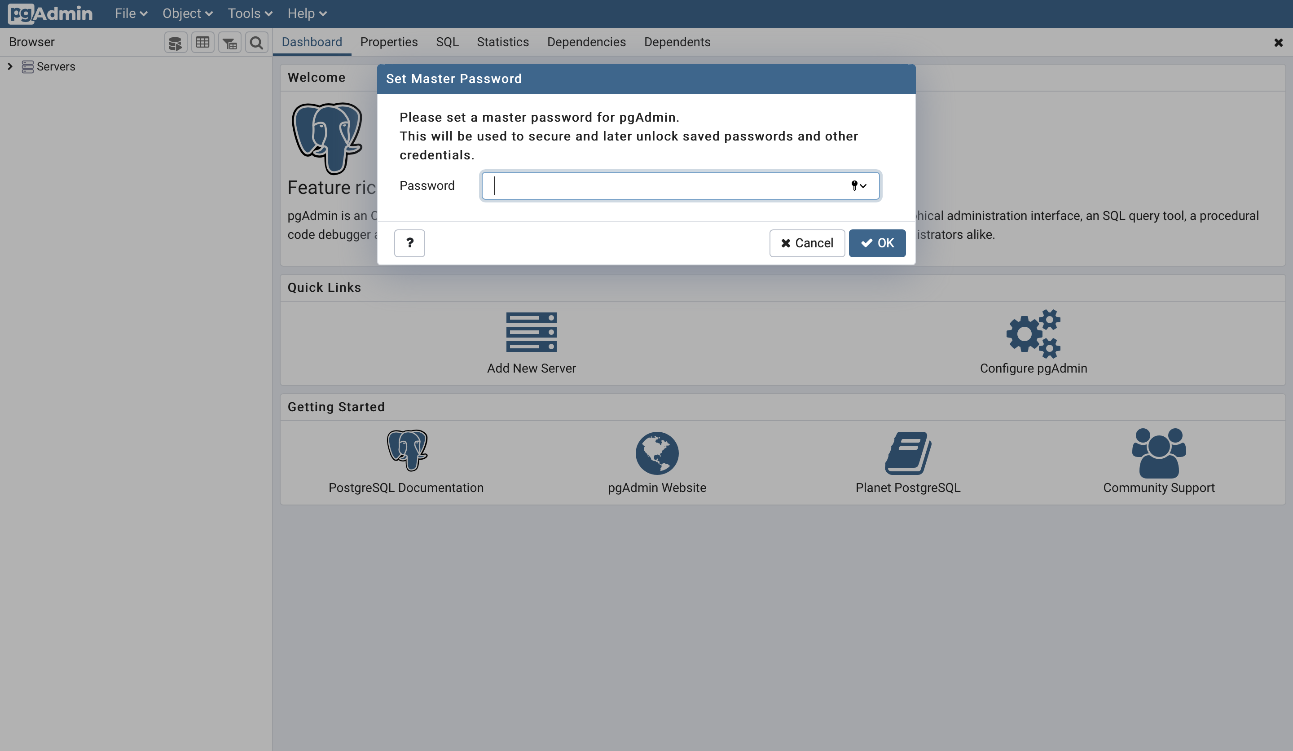Click the PostgreSQL Documentation icon
Screen dimensions: 1293x751
[407, 451]
